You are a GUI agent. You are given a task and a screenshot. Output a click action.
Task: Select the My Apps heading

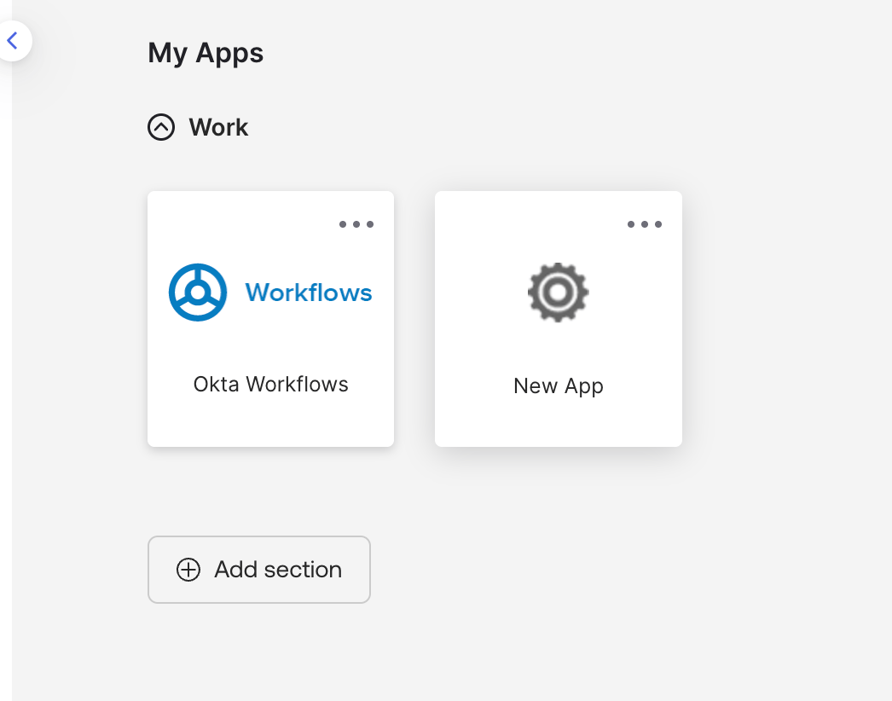206,53
